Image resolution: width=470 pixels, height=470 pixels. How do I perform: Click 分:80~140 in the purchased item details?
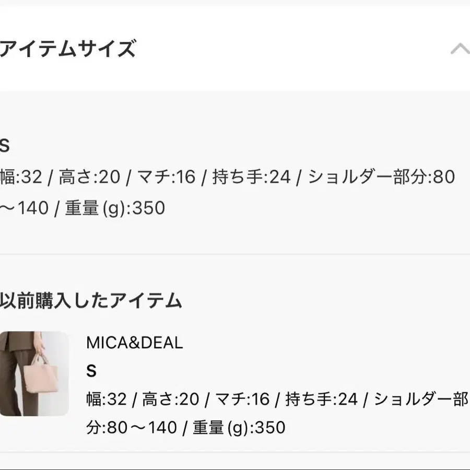coord(132,427)
